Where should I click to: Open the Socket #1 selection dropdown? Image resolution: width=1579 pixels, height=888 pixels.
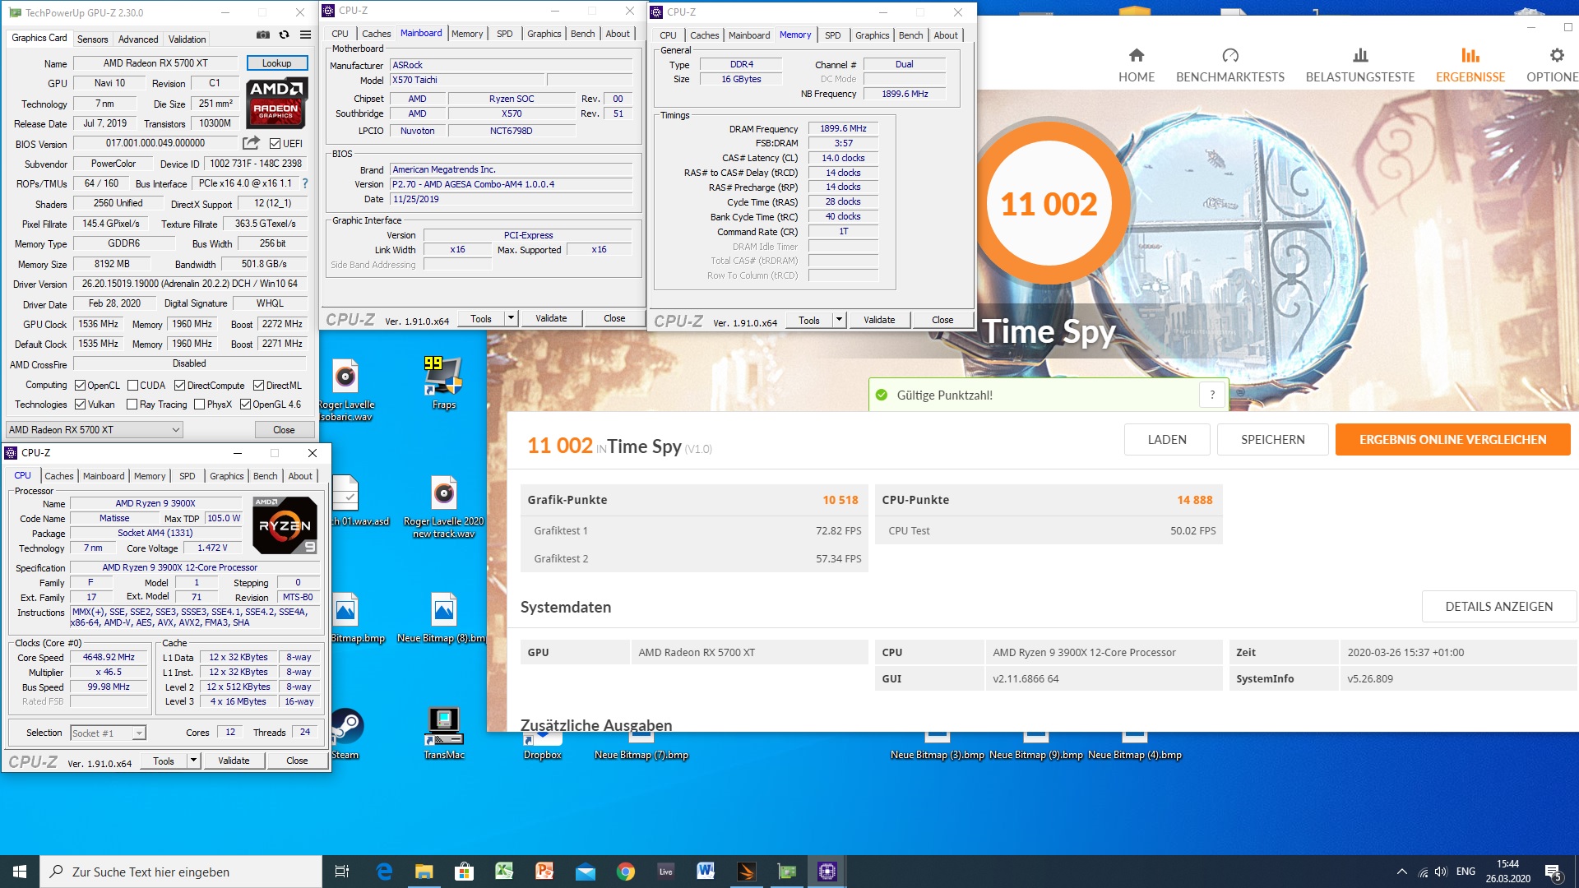pyautogui.click(x=139, y=733)
